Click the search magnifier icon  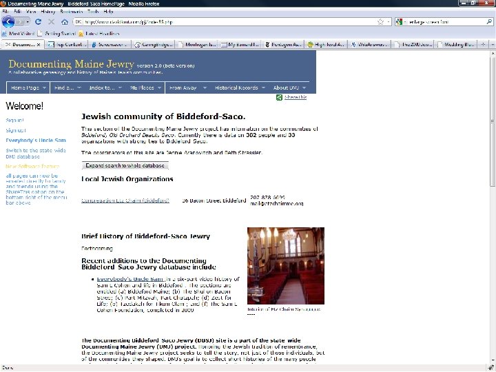(489, 22)
